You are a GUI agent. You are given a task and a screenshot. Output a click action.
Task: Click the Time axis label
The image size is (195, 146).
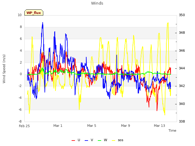(172, 130)
